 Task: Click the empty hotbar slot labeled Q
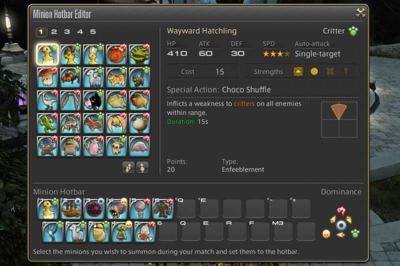tap(191, 231)
